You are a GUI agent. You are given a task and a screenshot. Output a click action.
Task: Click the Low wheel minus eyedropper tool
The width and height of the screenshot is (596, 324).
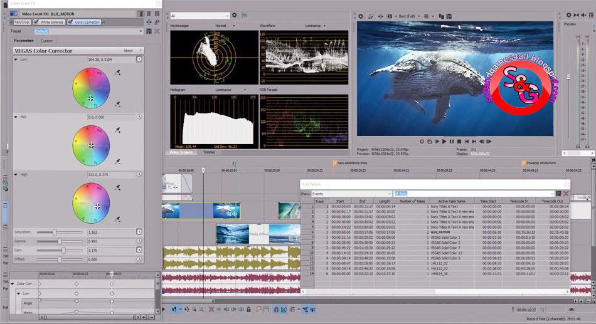[x=117, y=104]
